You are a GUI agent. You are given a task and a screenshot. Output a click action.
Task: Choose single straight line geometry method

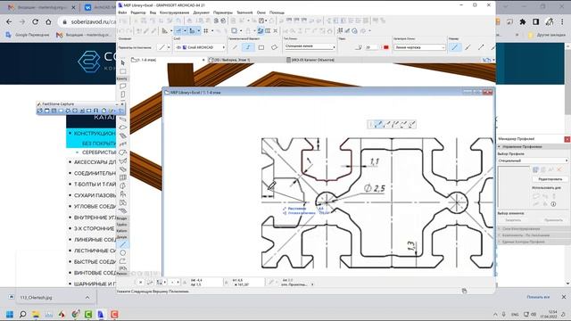tap(235, 47)
